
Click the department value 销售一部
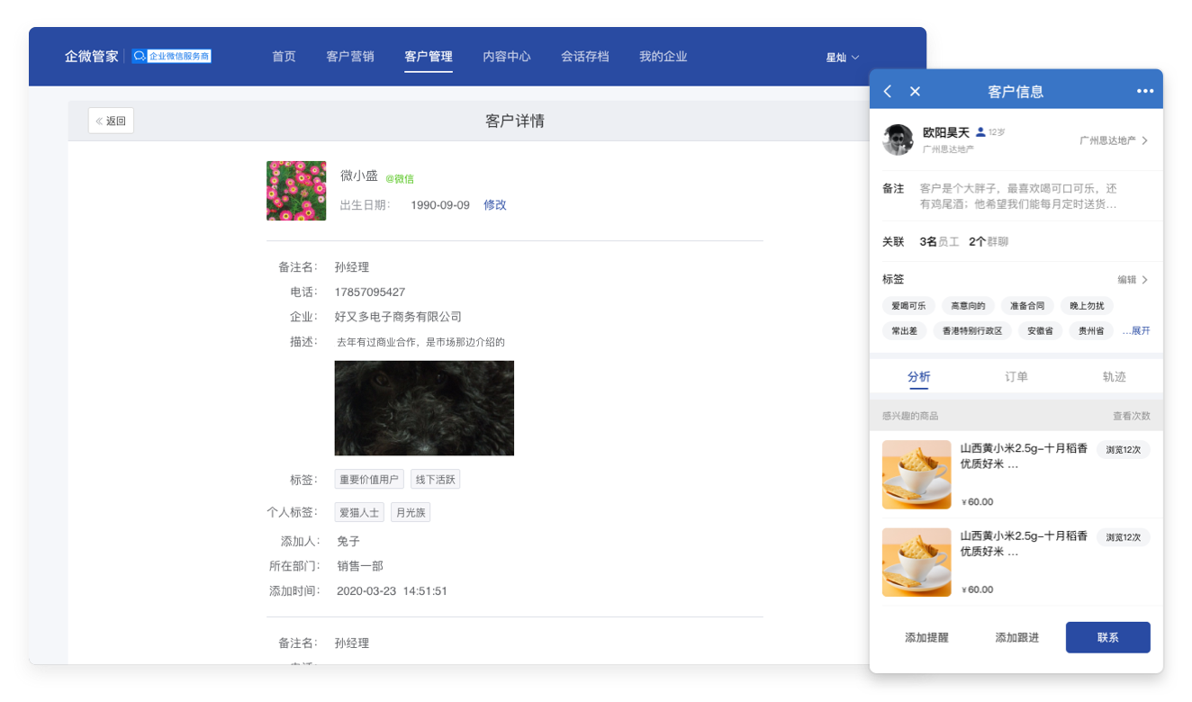pyautogui.click(x=360, y=566)
